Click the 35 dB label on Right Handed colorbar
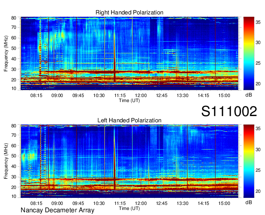Screen dimensions: 265x215 (258, 22)
